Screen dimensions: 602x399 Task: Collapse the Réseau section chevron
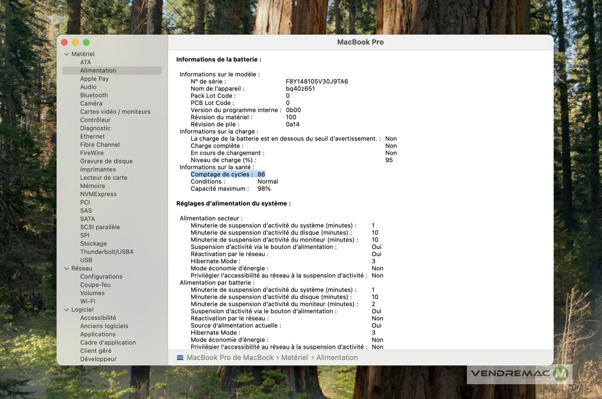(x=66, y=269)
